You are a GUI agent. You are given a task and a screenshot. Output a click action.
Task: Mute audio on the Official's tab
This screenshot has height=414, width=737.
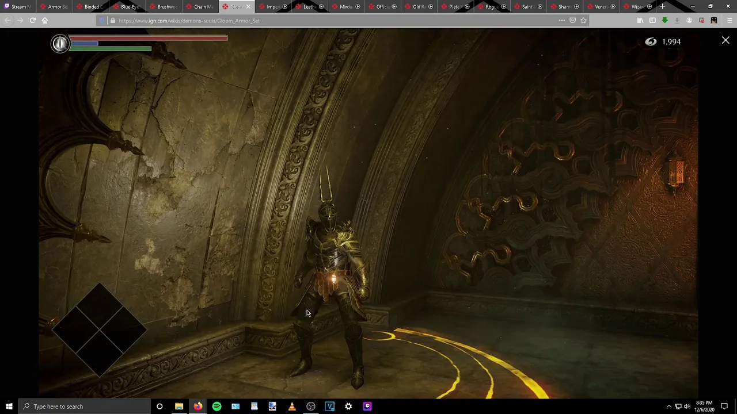point(394,7)
